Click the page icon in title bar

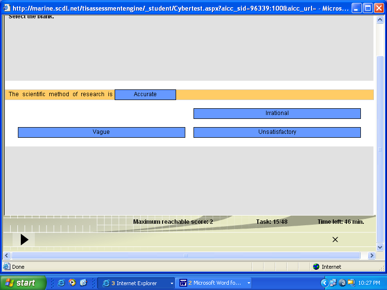coord(7,8)
